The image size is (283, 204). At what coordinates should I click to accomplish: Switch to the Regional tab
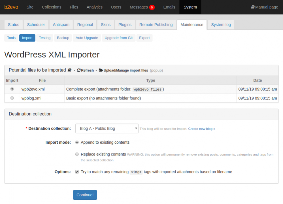[85, 25]
